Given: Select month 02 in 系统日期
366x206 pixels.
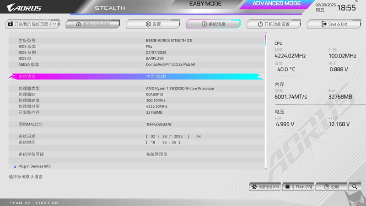Looking at the screenshot, I should (153, 136).
